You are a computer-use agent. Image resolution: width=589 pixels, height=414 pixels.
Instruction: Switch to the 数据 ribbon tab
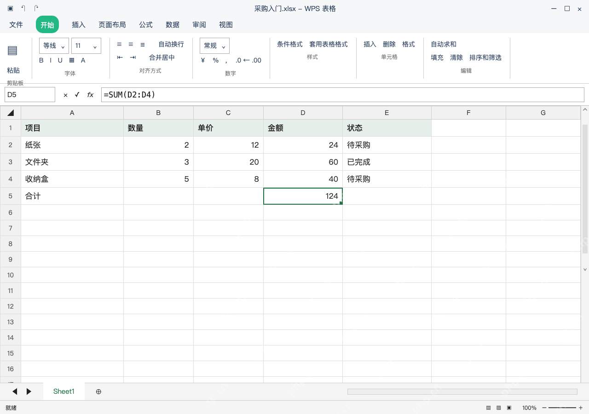pyautogui.click(x=173, y=24)
